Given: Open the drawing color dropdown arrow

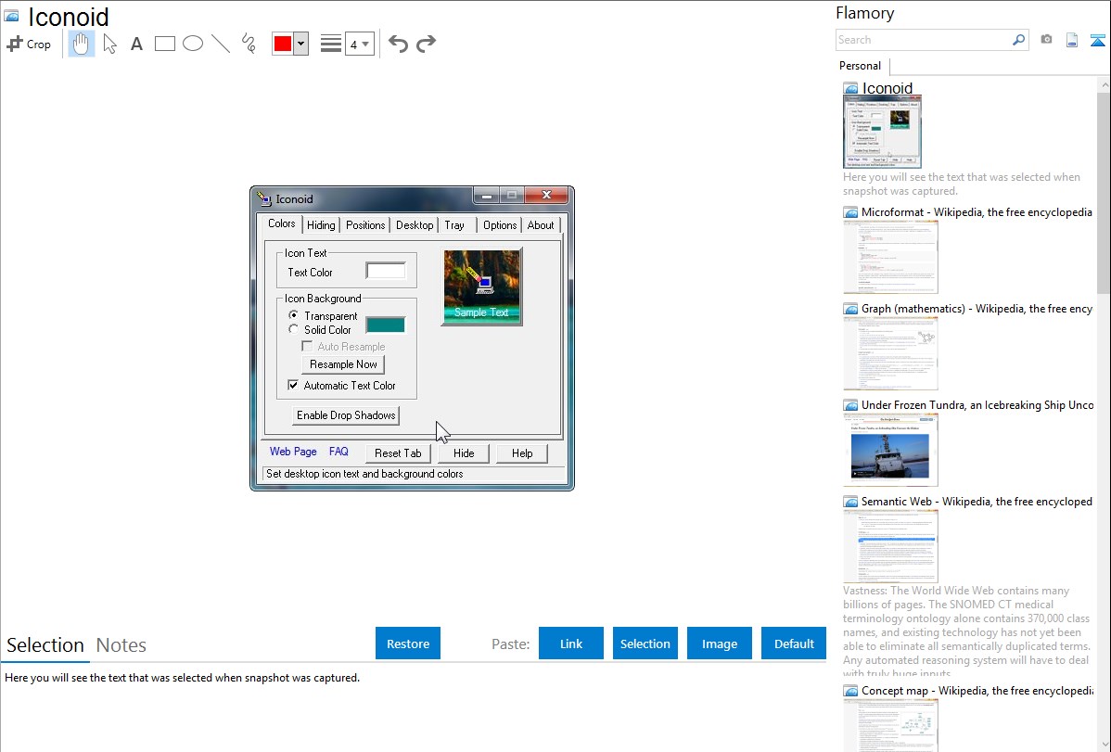Looking at the screenshot, I should pos(300,44).
